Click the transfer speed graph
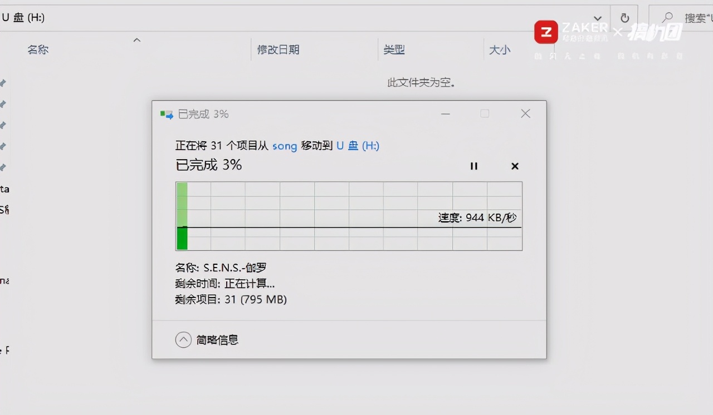The width and height of the screenshot is (713, 415). [x=349, y=216]
